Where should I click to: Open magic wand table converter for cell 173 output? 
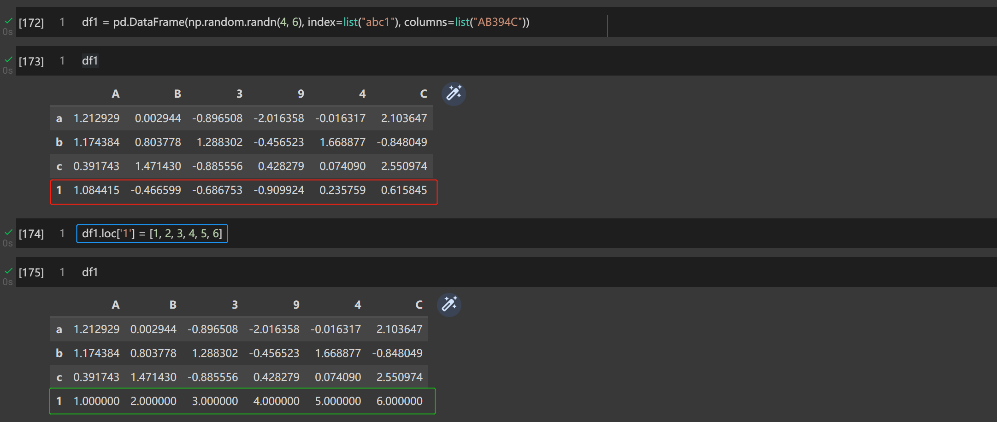tap(454, 94)
